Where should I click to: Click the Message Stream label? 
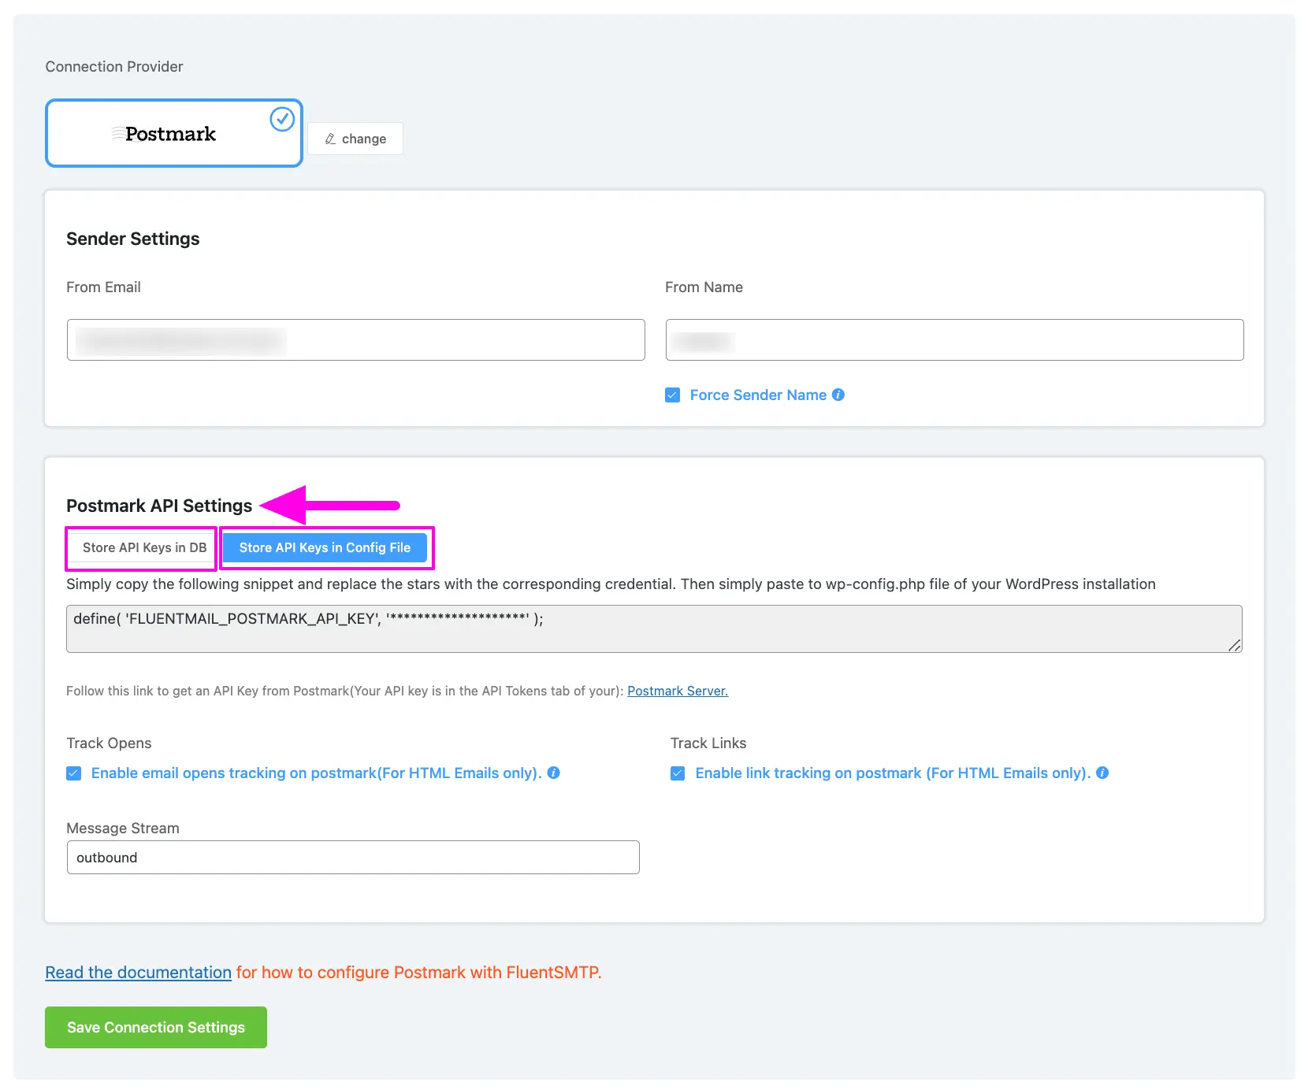(x=123, y=828)
